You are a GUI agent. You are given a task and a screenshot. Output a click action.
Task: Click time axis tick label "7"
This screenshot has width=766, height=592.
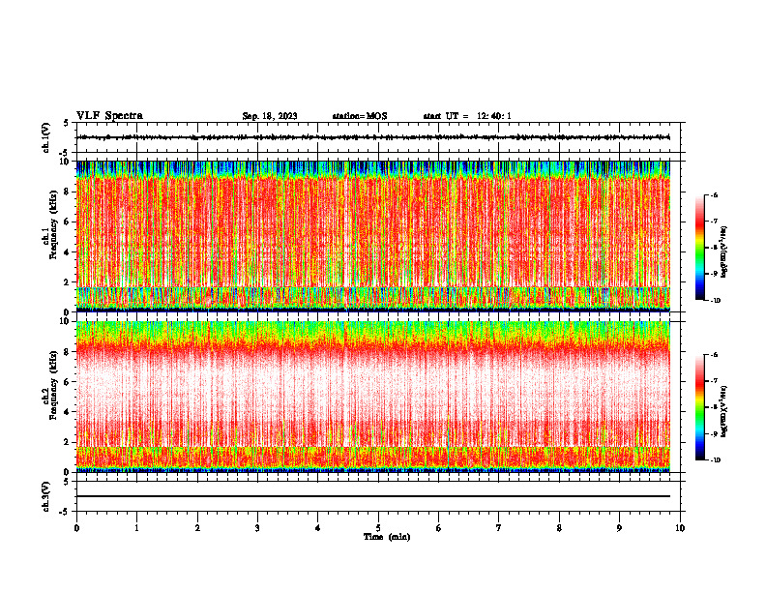tap(499, 528)
